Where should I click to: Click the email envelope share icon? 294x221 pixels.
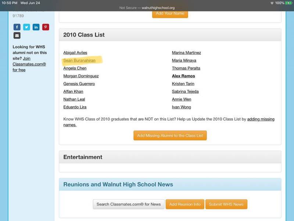tap(17, 36)
